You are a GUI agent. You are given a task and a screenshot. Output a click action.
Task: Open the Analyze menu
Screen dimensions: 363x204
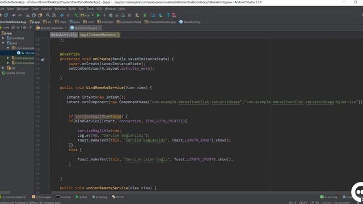pos(47,9)
